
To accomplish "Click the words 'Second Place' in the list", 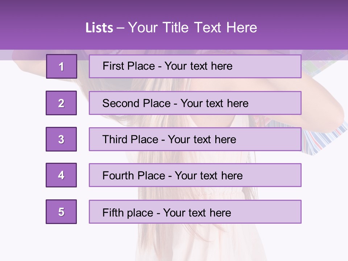I will point(137,103).
